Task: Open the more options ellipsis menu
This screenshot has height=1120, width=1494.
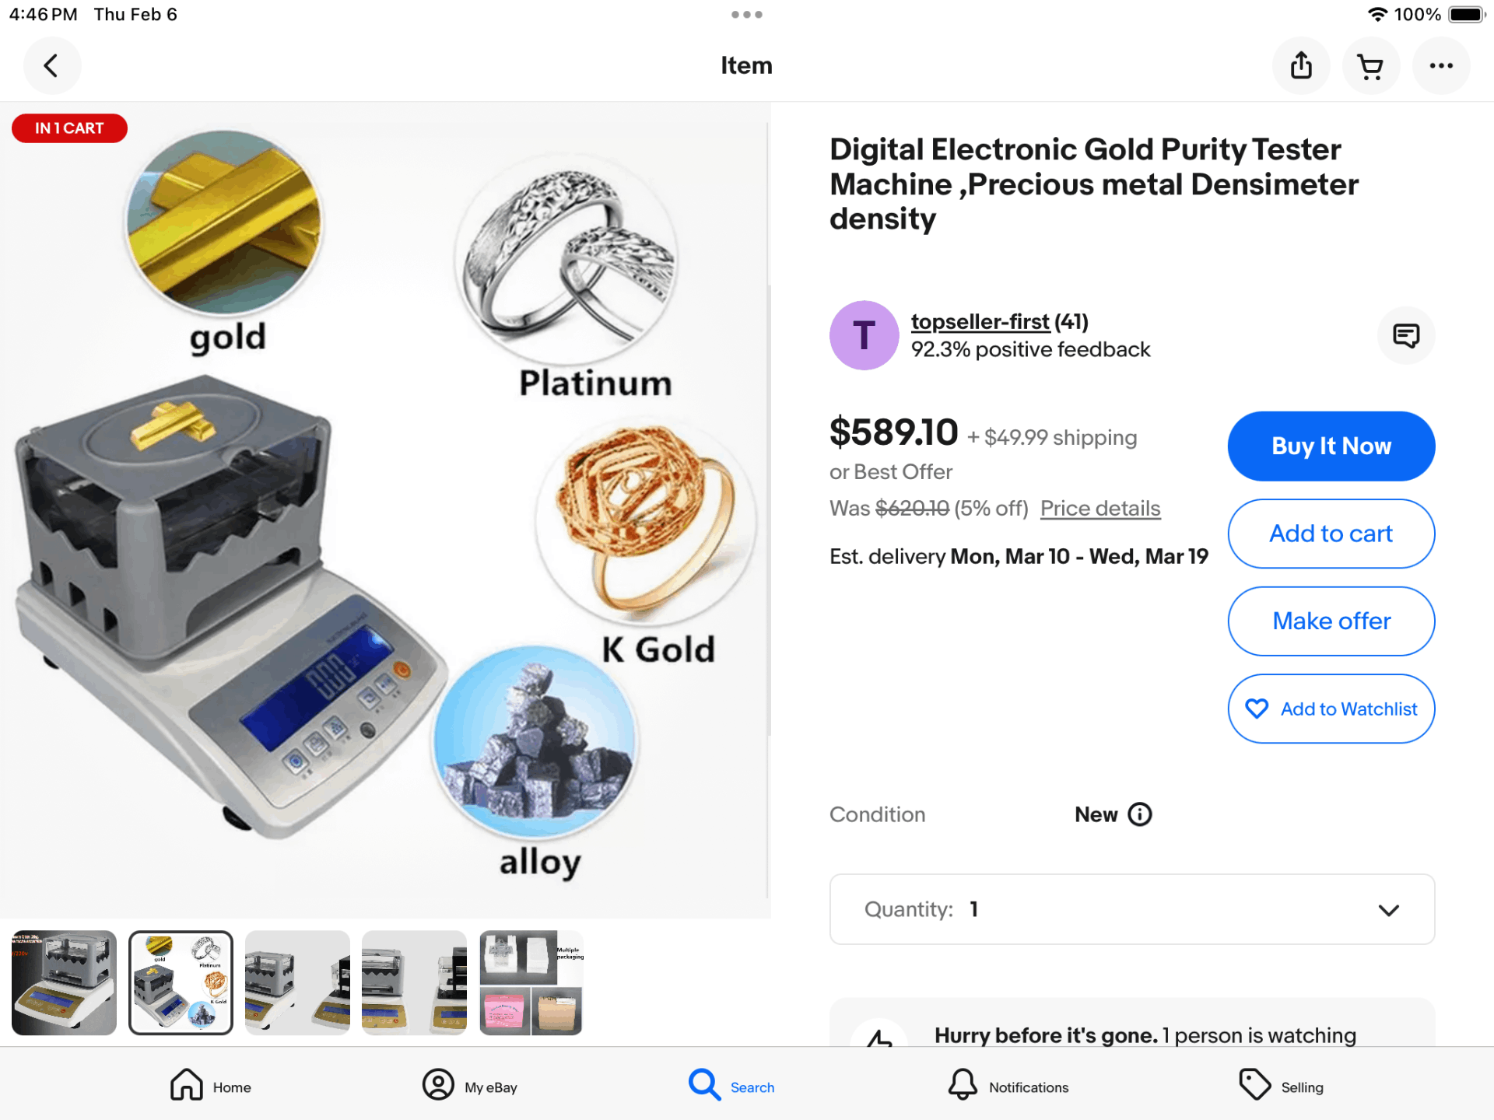Action: pyautogui.click(x=1440, y=66)
